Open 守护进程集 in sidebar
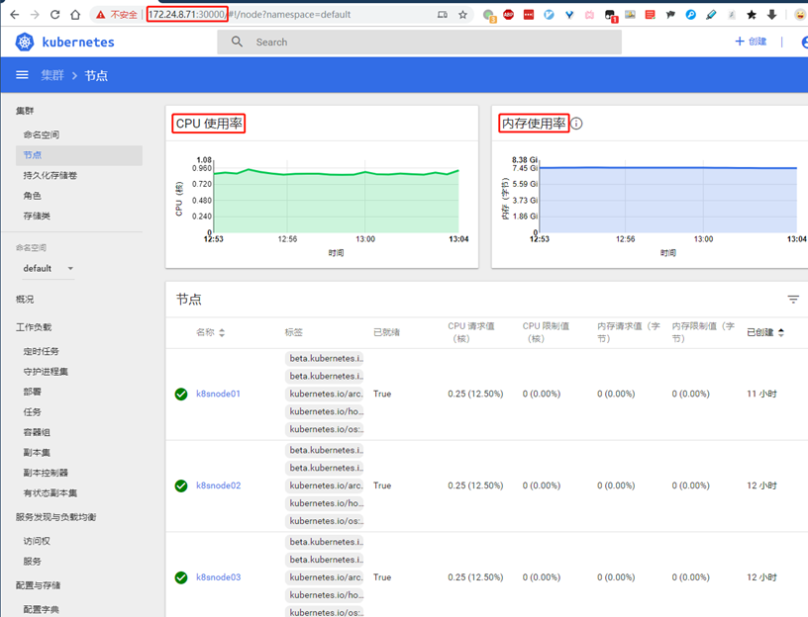The width and height of the screenshot is (808, 617). (x=46, y=371)
